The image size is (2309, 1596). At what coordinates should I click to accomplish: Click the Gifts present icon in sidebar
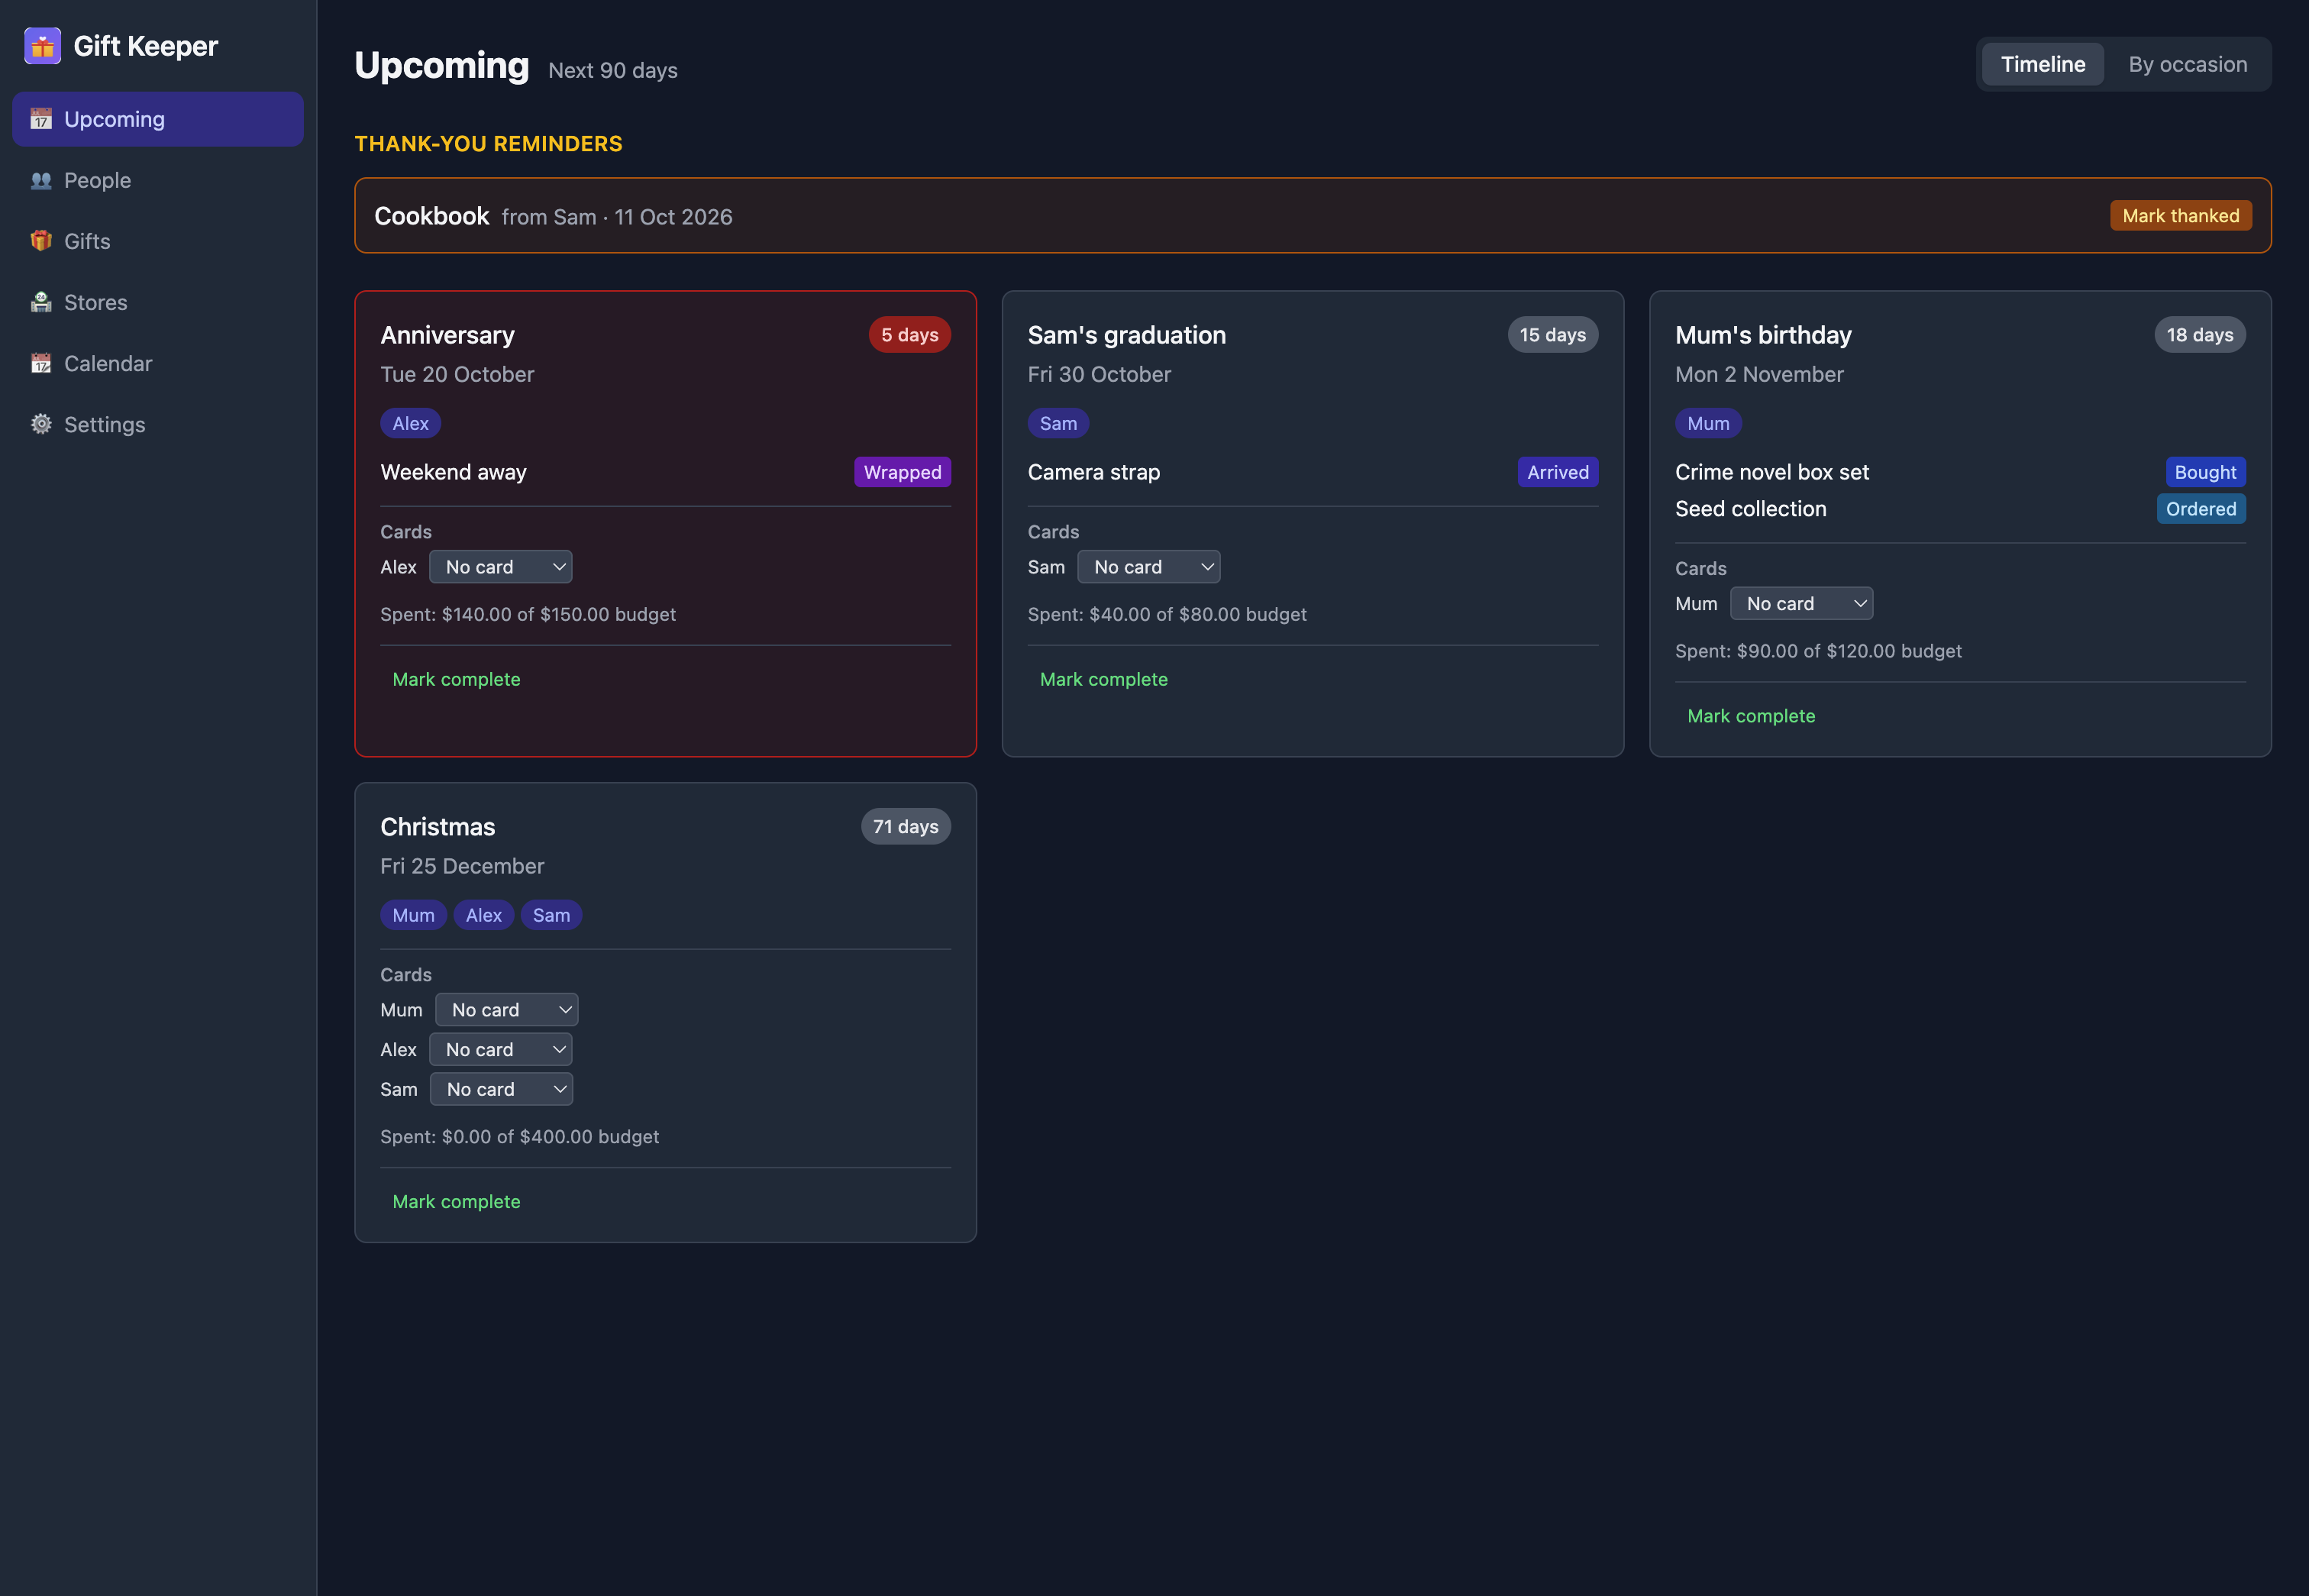41,241
